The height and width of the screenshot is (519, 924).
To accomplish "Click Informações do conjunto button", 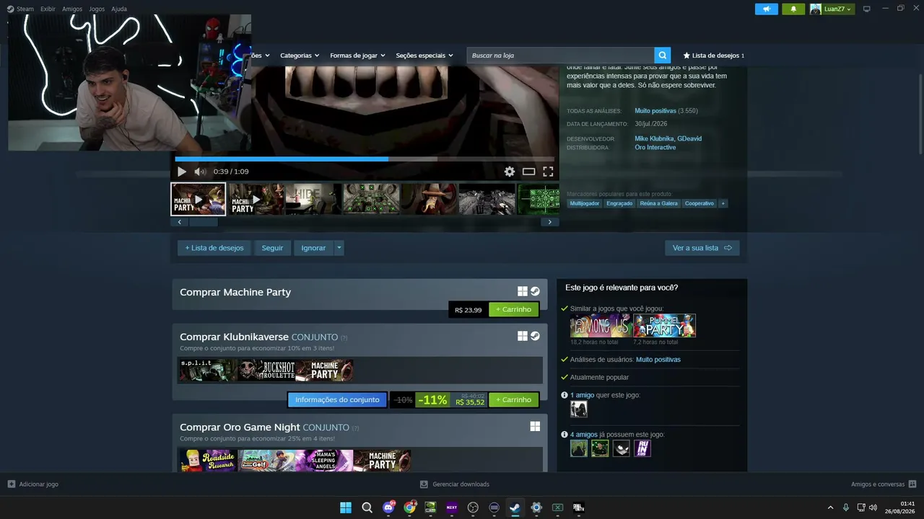I will pos(337,399).
